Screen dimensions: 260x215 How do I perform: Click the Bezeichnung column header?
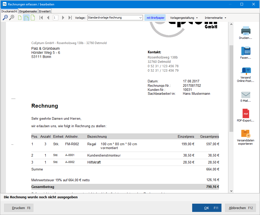point(97,136)
